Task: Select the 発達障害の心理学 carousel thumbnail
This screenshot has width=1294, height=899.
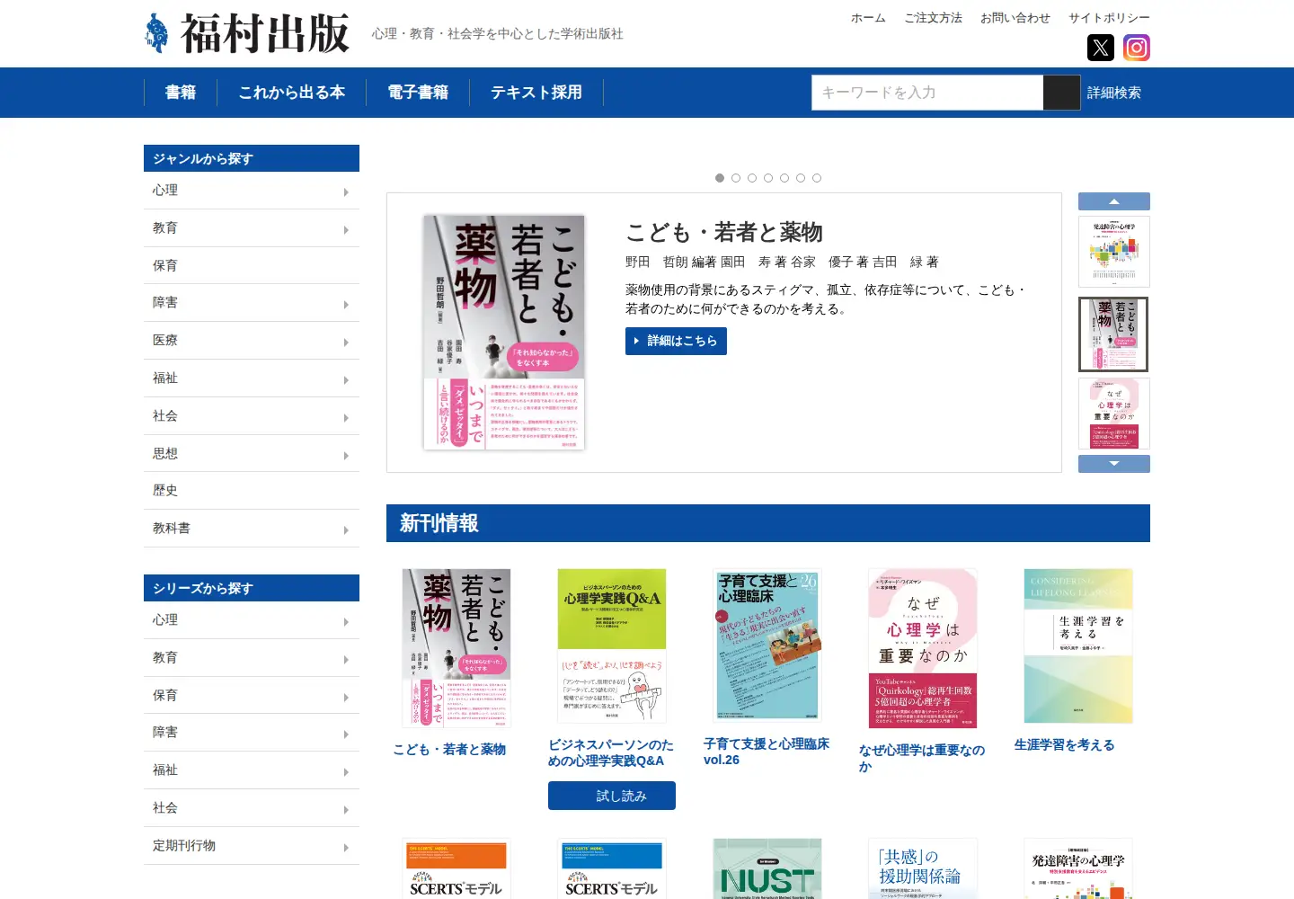Action: pos(1114,252)
